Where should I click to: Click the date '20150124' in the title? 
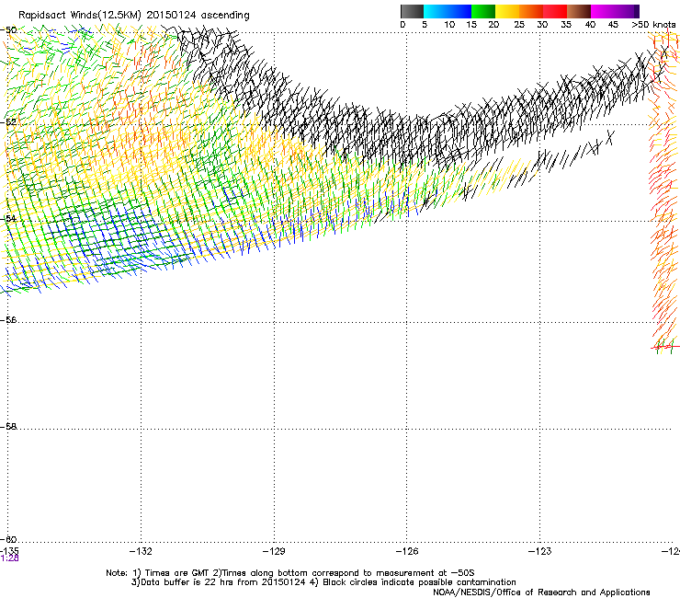[x=171, y=15]
